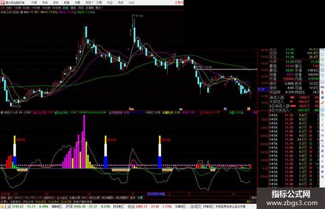Click sidebar 年 period button
The image size is (325, 209).
(x=322, y=177)
